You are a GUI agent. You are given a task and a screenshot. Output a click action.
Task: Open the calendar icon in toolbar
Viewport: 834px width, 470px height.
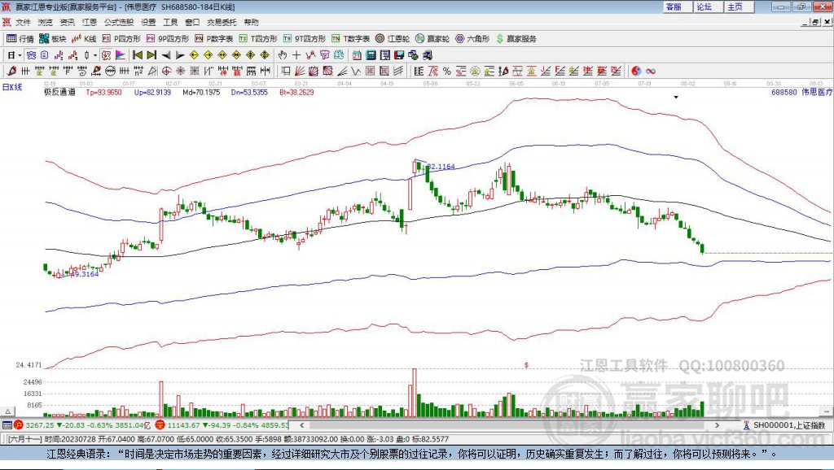(357, 55)
